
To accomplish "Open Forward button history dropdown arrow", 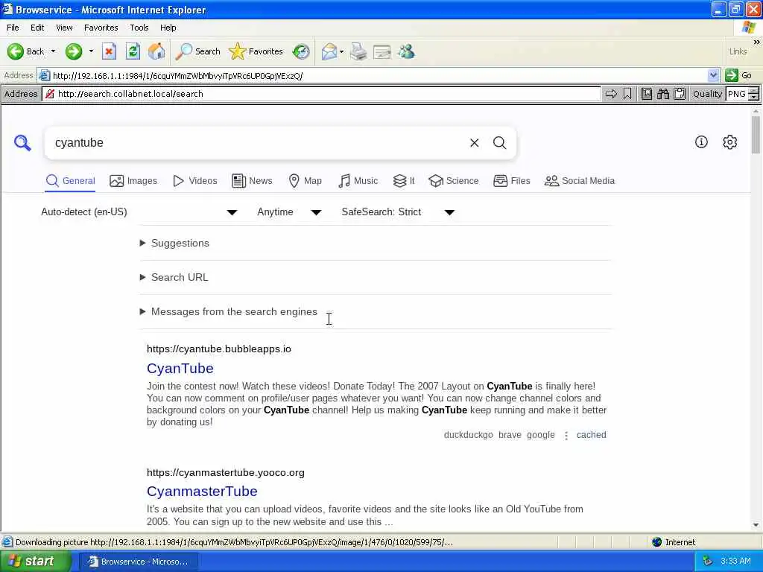I will (91, 51).
